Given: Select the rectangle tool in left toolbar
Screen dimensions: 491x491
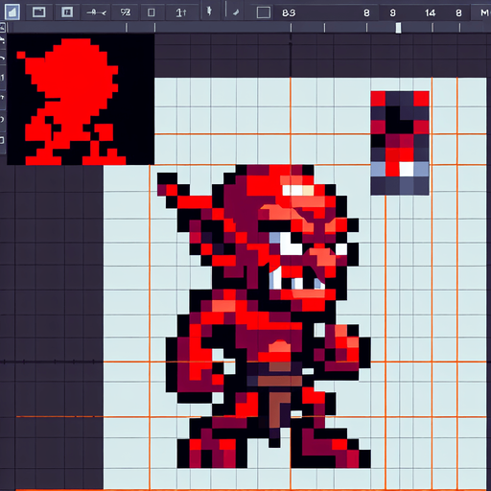Looking at the screenshot, I should click(2, 140).
